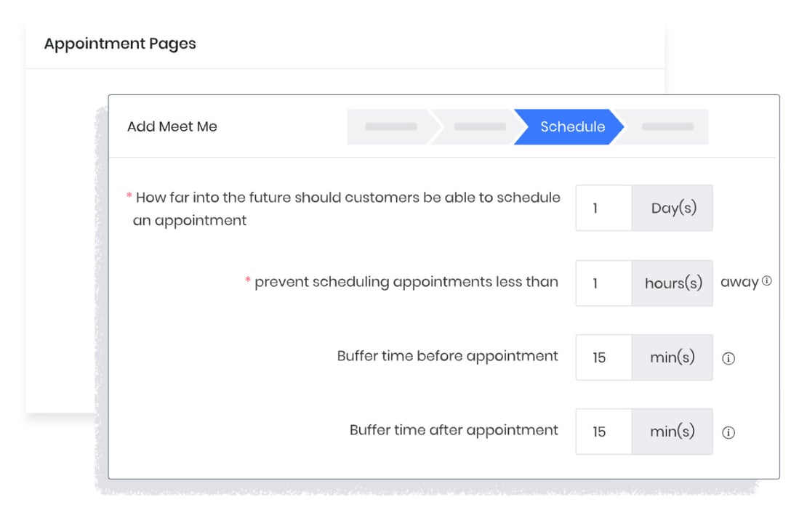Select the Appointment Pages header
Image resolution: width=807 pixels, height=518 pixels.
point(119,44)
